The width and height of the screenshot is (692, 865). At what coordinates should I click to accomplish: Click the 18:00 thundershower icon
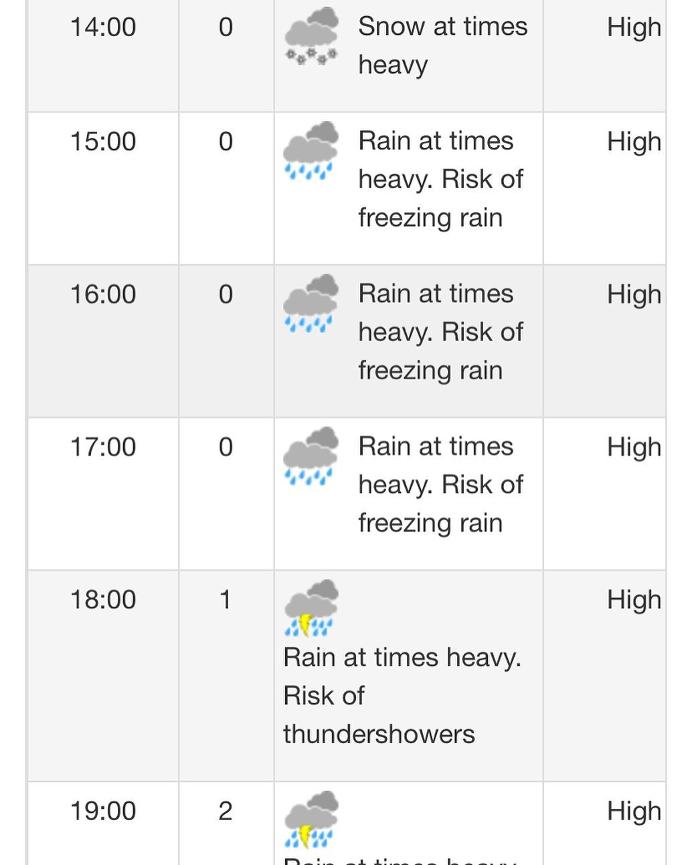(x=311, y=609)
